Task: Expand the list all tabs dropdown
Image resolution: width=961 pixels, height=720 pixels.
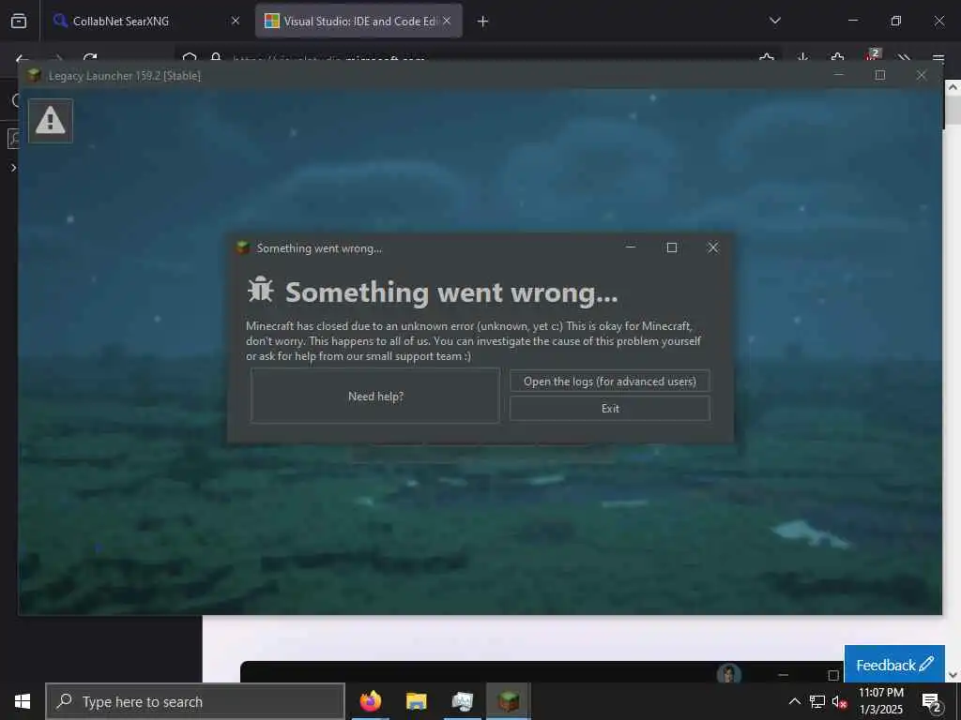Action: click(x=774, y=21)
